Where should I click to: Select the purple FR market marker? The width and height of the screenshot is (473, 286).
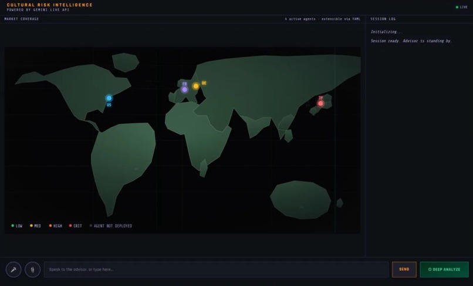click(185, 89)
